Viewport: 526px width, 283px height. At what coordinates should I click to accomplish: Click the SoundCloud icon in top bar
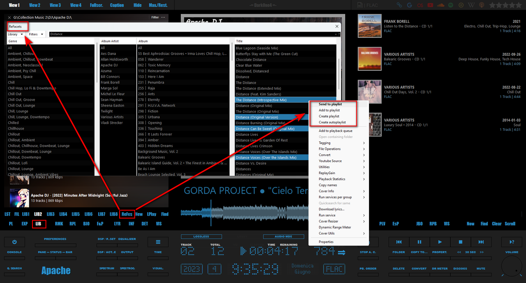point(441,5)
